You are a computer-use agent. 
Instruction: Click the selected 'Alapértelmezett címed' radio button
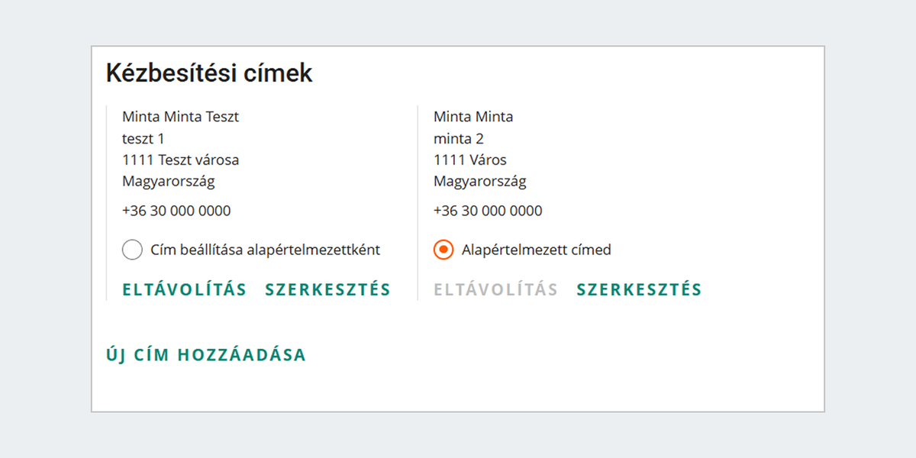(443, 249)
